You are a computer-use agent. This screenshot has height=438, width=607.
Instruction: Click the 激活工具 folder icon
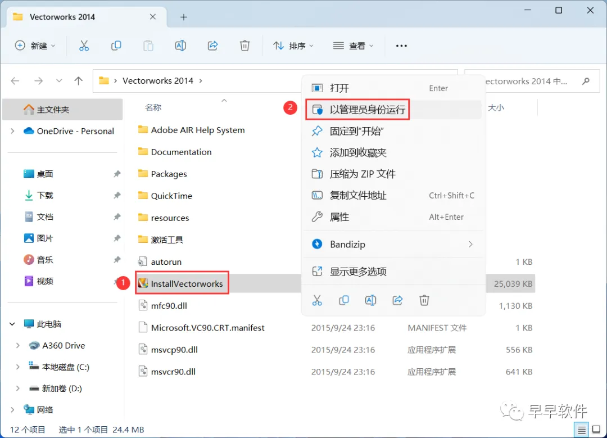(x=143, y=240)
